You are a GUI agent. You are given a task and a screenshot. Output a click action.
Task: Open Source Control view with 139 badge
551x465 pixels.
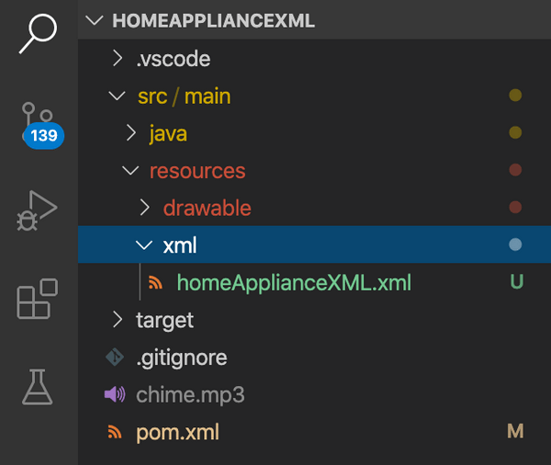click(x=38, y=126)
